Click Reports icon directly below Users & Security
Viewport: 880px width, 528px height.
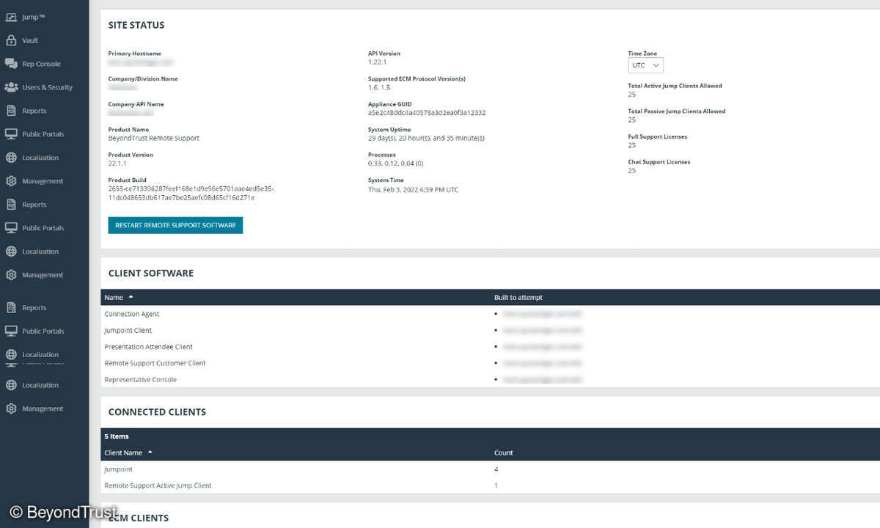11,111
